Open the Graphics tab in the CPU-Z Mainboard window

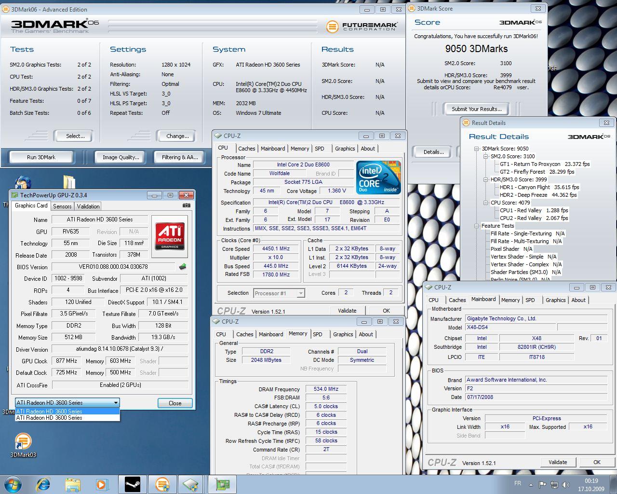[x=555, y=300]
